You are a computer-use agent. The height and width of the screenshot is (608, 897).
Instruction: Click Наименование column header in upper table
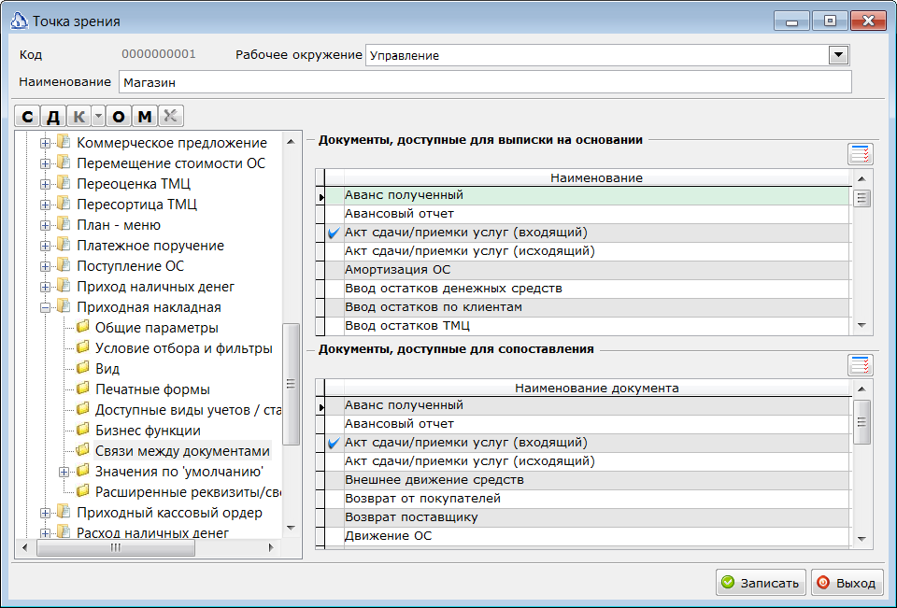pyautogui.click(x=597, y=177)
